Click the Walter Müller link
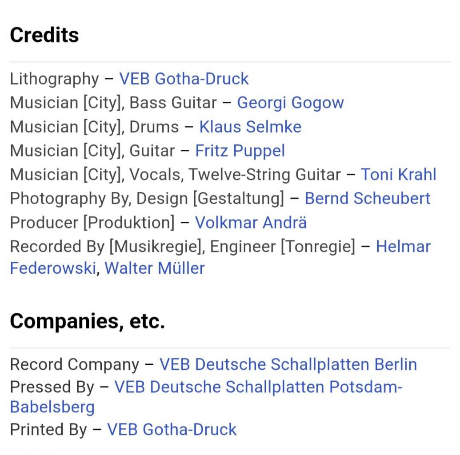Image resolution: width=460 pixels, height=455 pixels. click(x=154, y=268)
